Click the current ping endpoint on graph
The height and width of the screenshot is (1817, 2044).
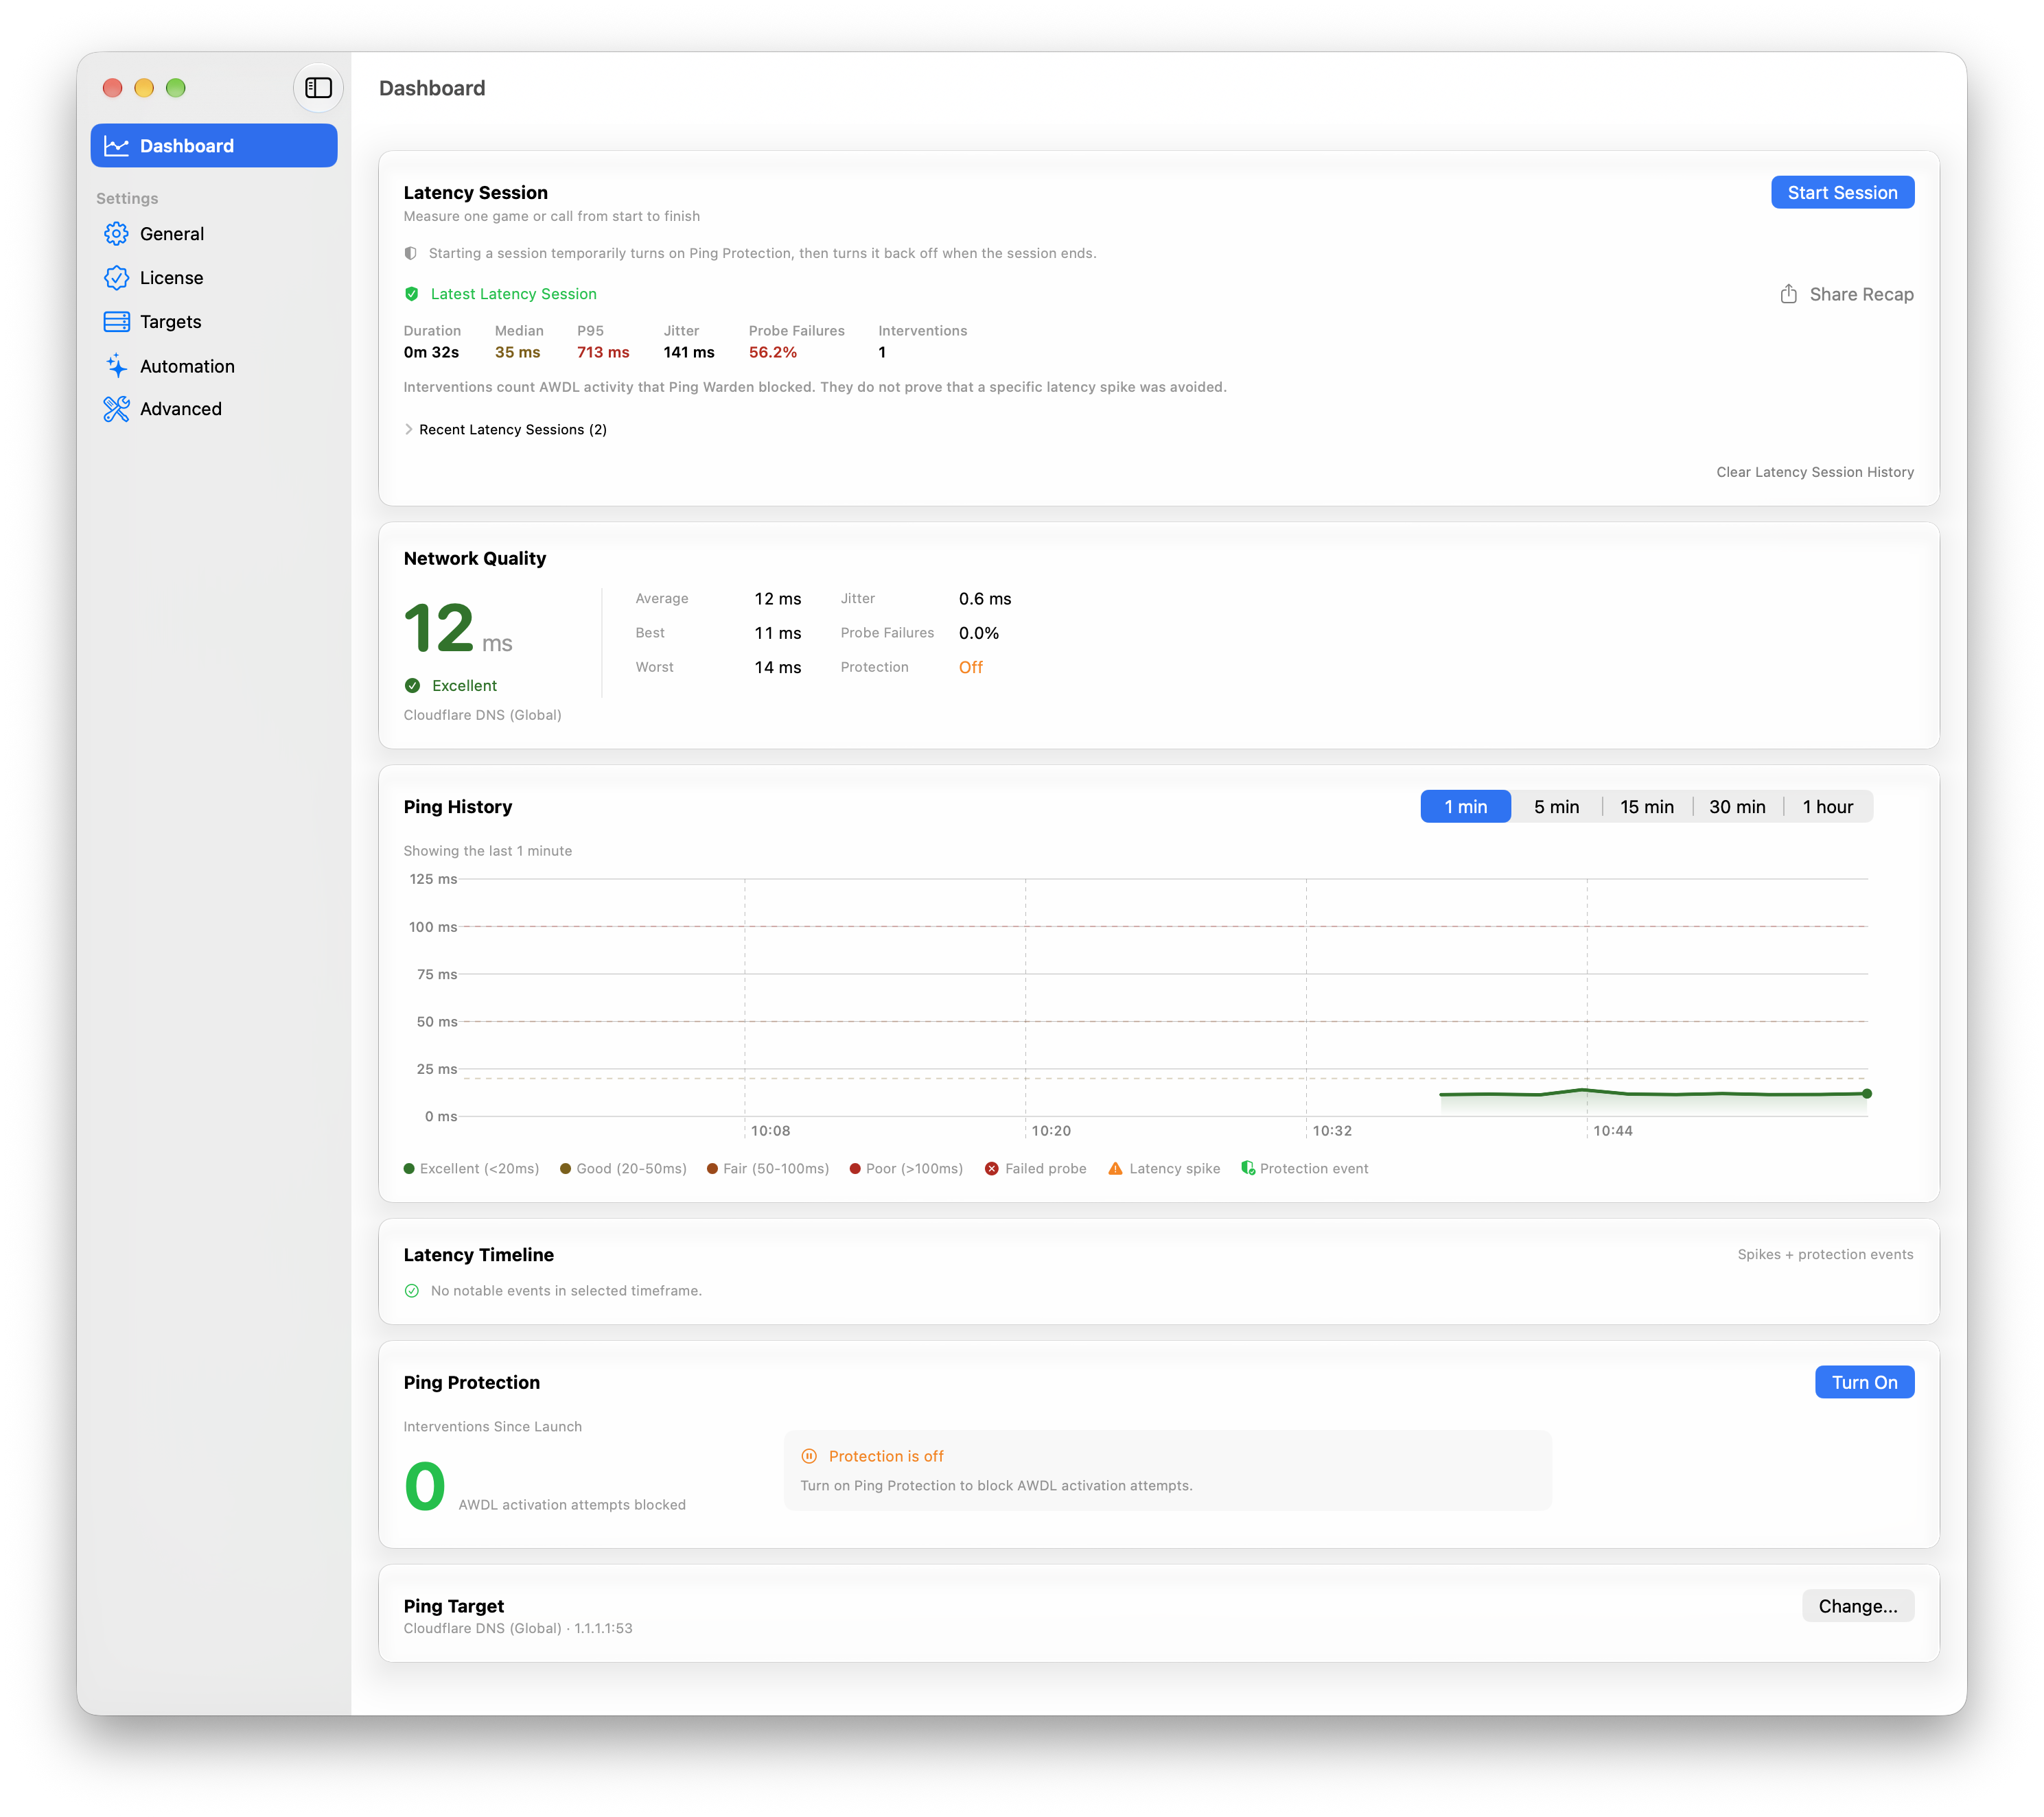[x=1866, y=1094]
